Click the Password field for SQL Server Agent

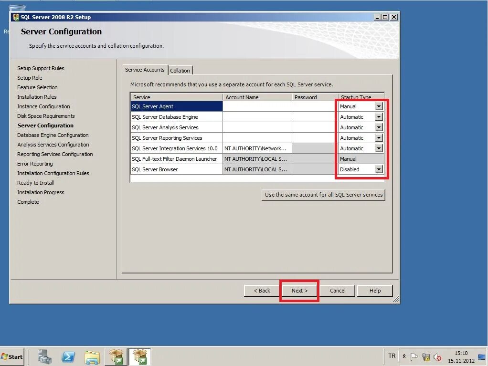tap(315, 106)
